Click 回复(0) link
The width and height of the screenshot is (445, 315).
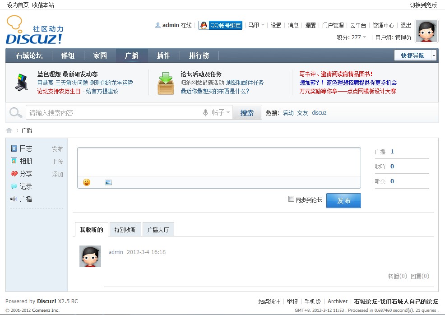(420, 276)
